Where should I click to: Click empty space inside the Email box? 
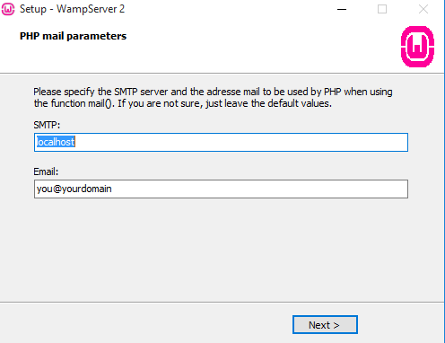coord(257,189)
